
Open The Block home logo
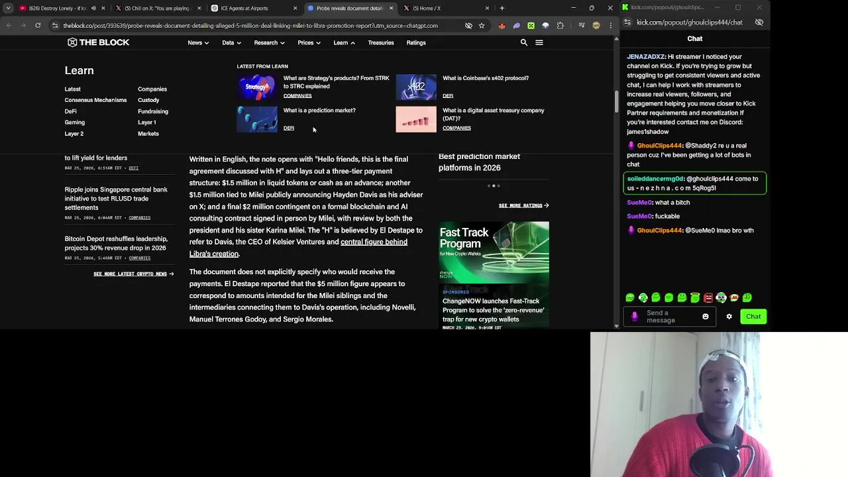[98, 42]
